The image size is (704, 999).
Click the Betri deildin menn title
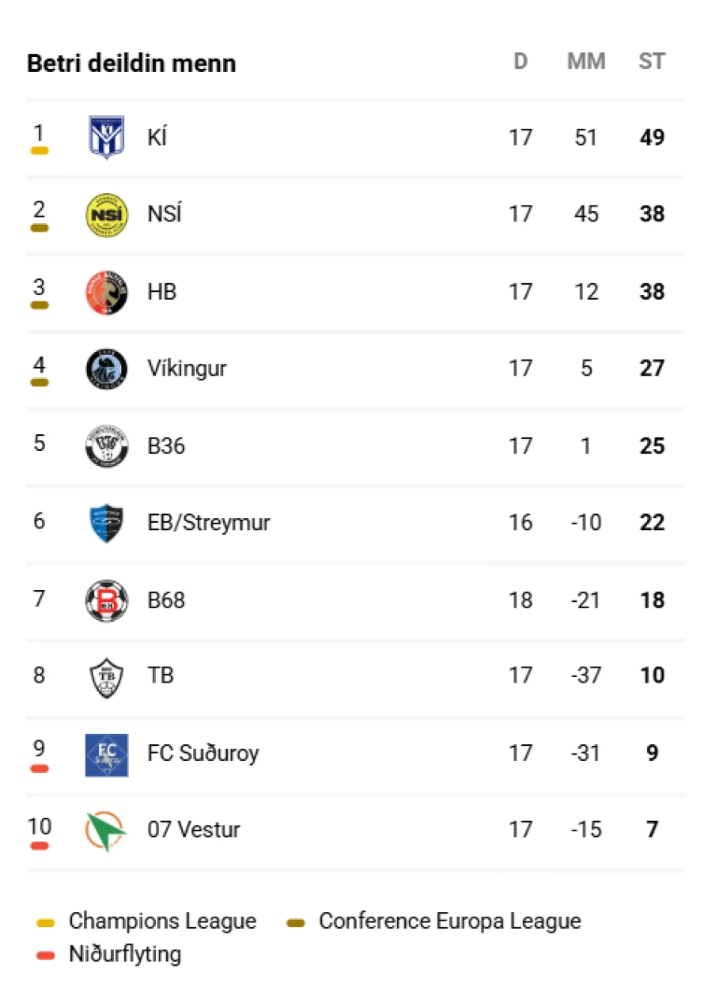pyautogui.click(x=131, y=63)
